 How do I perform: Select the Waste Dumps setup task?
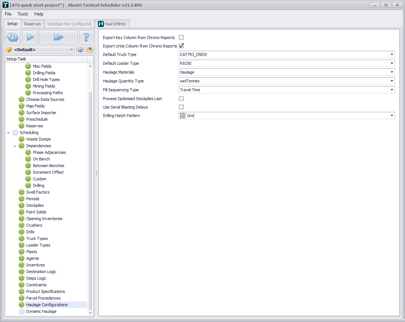click(x=38, y=139)
